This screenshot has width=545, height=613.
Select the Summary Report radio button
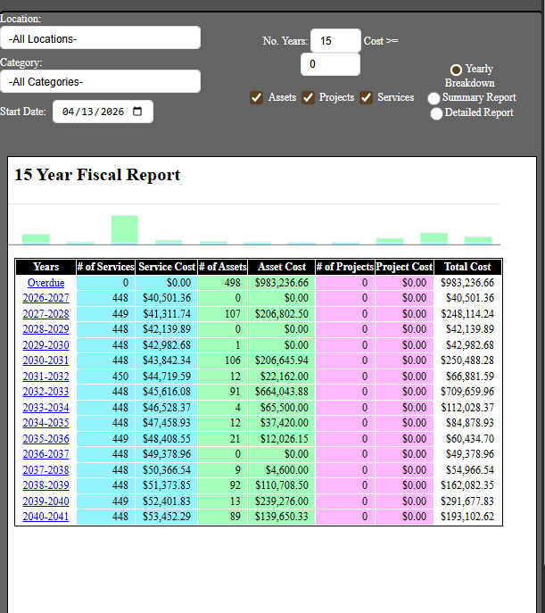pyautogui.click(x=434, y=98)
